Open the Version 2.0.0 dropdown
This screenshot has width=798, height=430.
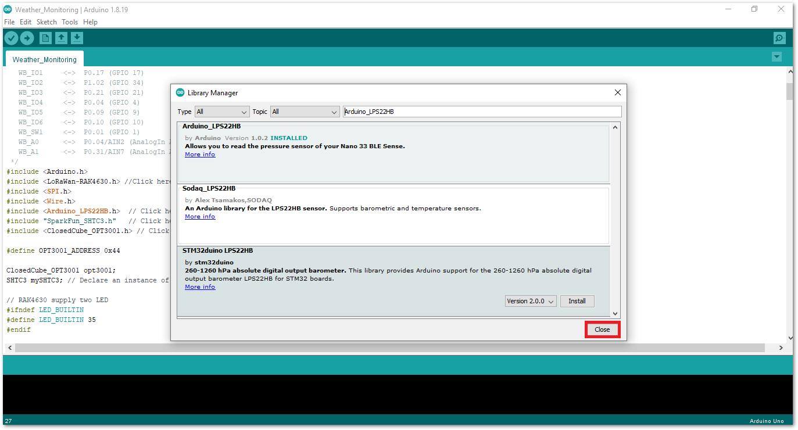click(x=531, y=301)
